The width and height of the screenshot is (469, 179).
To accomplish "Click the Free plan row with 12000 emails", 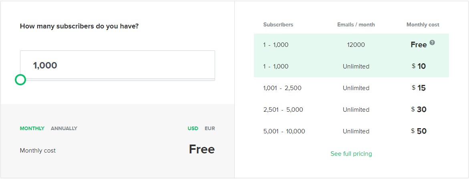I will click(351, 44).
